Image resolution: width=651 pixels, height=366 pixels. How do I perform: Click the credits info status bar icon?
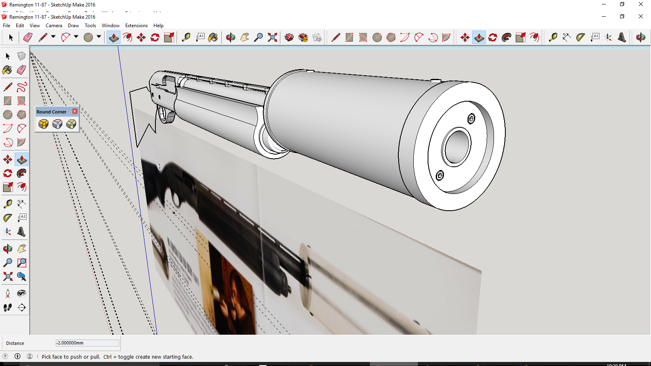pos(17,356)
